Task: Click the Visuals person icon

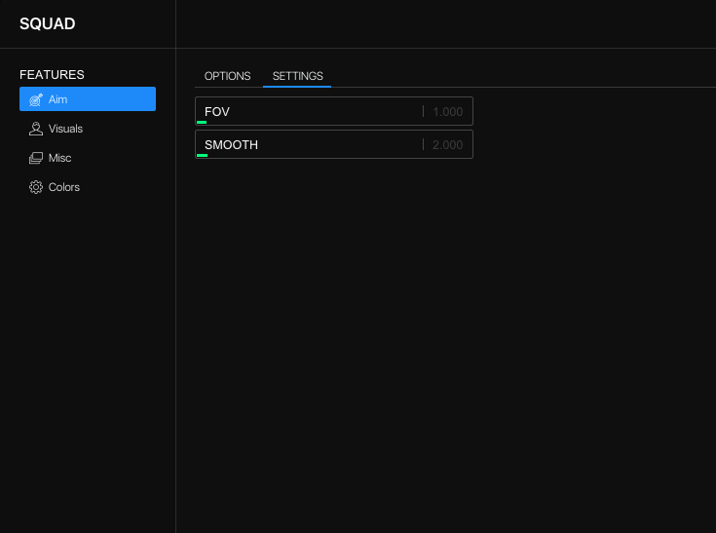Action: point(36,129)
